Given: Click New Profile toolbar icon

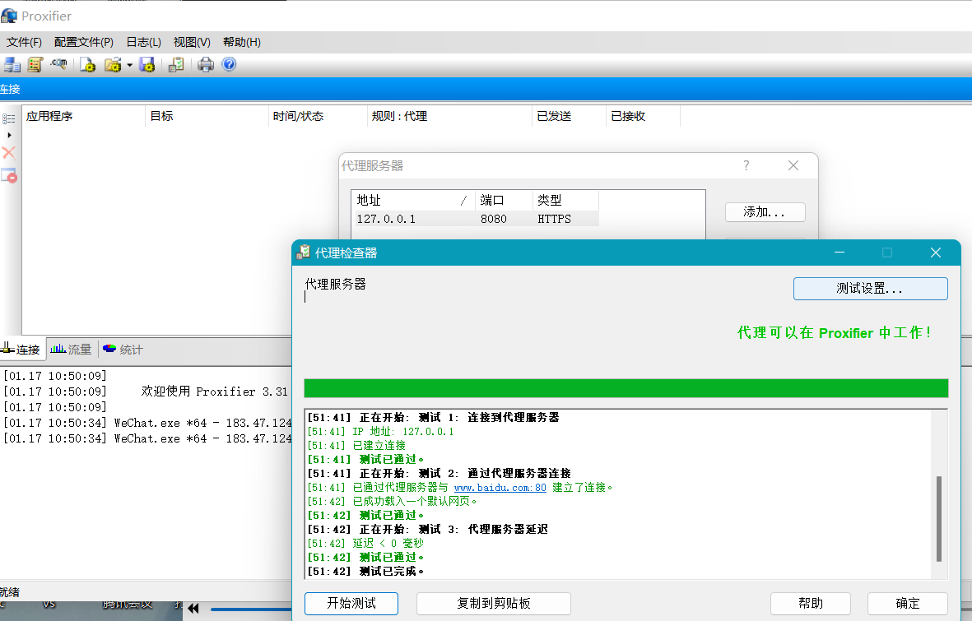Looking at the screenshot, I should (88, 64).
